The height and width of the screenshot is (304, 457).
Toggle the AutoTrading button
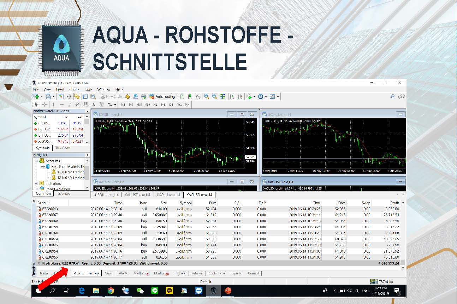click(x=162, y=96)
